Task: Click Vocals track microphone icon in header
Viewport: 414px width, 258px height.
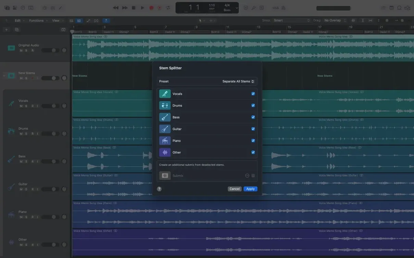Action: [11, 103]
